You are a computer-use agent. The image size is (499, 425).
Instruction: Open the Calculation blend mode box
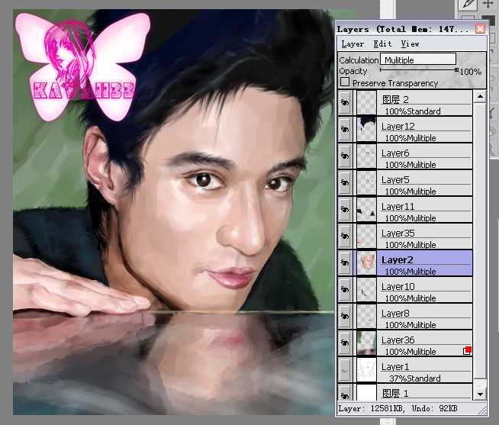pyautogui.click(x=418, y=60)
